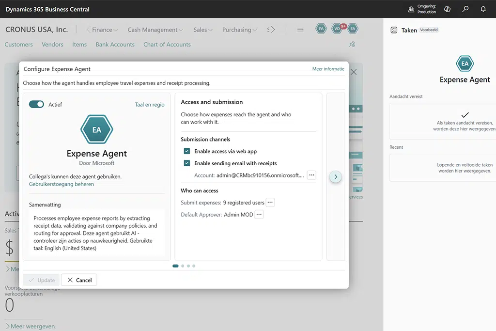Viewport: 496px width, 331px height.
Task: Click the 9 registered users value
Action: (x=244, y=203)
